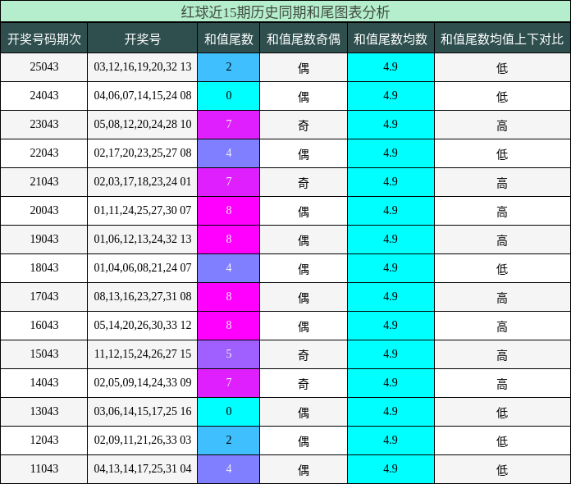Select blue tail cell 2 in row 12043

pos(228,441)
